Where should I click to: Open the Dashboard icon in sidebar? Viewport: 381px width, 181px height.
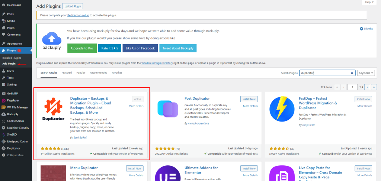[x=3, y=5]
